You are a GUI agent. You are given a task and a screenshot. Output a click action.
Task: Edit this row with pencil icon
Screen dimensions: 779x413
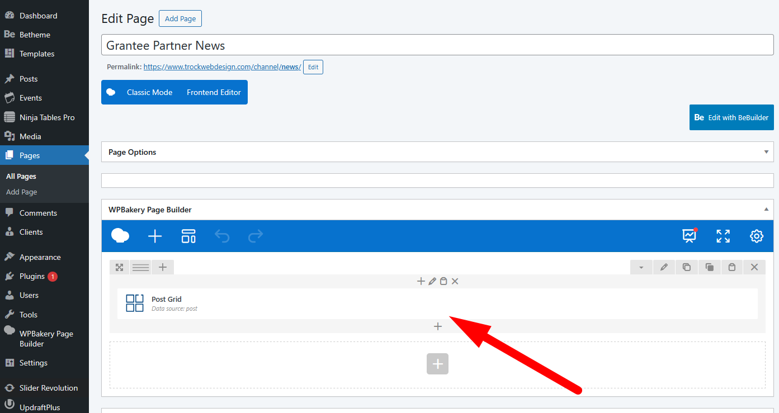click(664, 267)
